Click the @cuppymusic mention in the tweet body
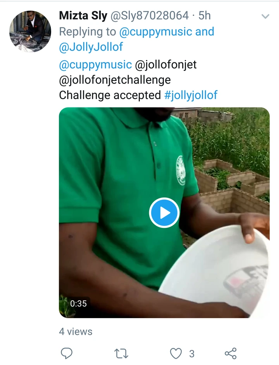The height and width of the screenshot is (365, 279). (x=95, y=64)
